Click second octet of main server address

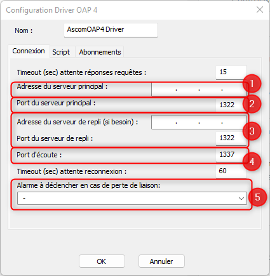pos(187,89)
